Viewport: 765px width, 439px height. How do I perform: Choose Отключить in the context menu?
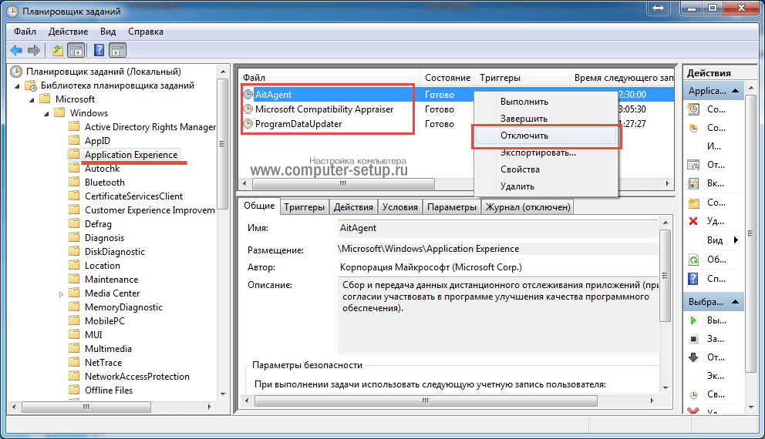point(524,136)
